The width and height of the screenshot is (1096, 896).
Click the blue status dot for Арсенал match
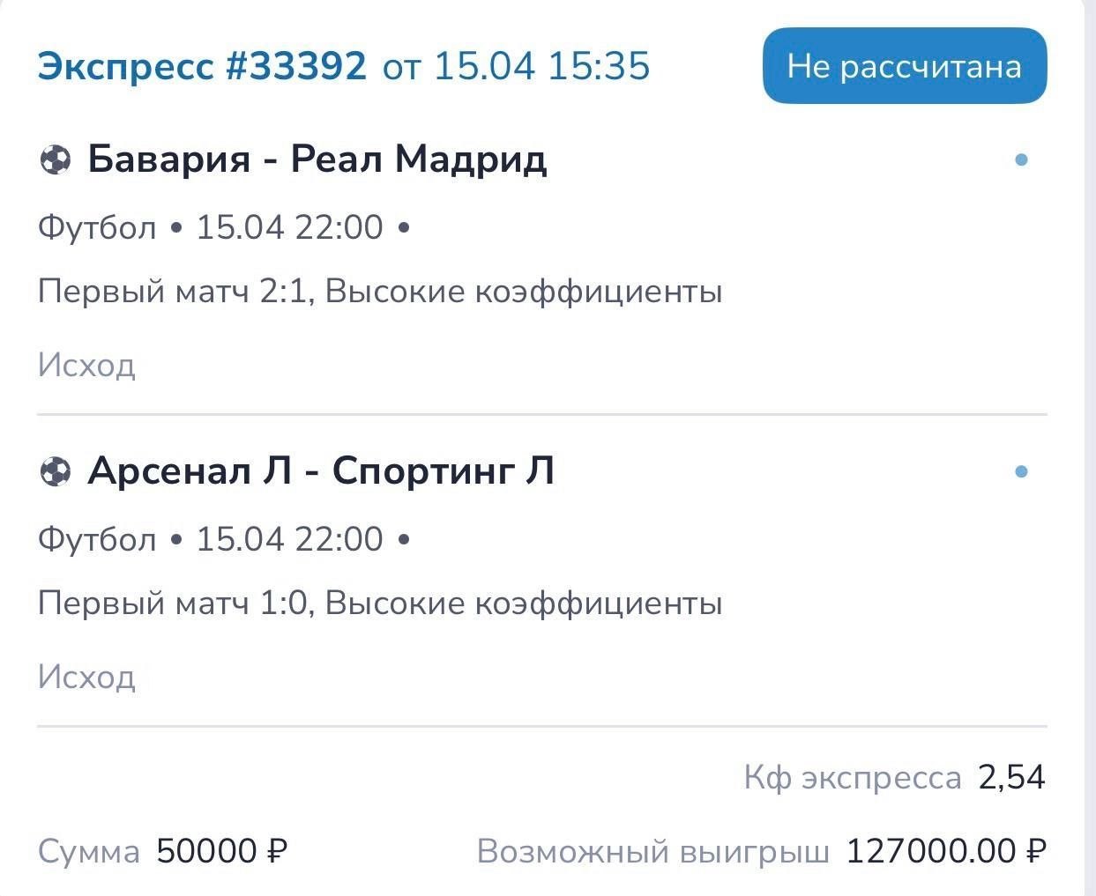point(1021,472)
